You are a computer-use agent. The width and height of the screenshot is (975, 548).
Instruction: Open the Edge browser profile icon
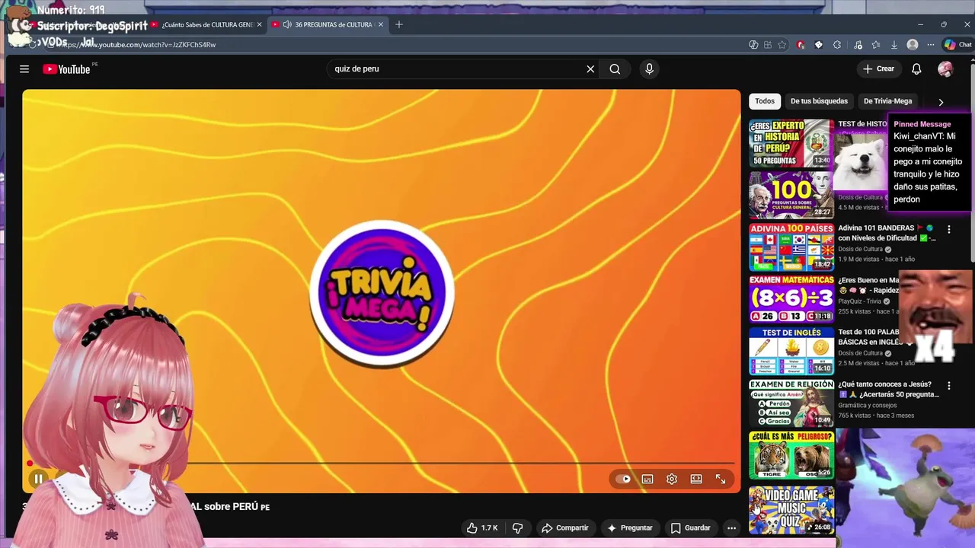[913, 45]
